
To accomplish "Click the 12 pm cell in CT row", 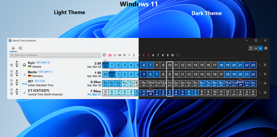I will tap(228, 93).
